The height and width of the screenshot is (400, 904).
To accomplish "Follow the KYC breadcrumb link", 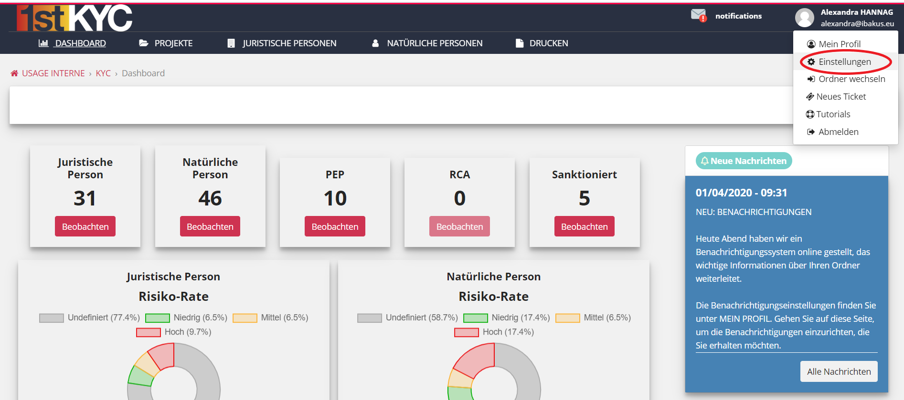I will point(103,73).
